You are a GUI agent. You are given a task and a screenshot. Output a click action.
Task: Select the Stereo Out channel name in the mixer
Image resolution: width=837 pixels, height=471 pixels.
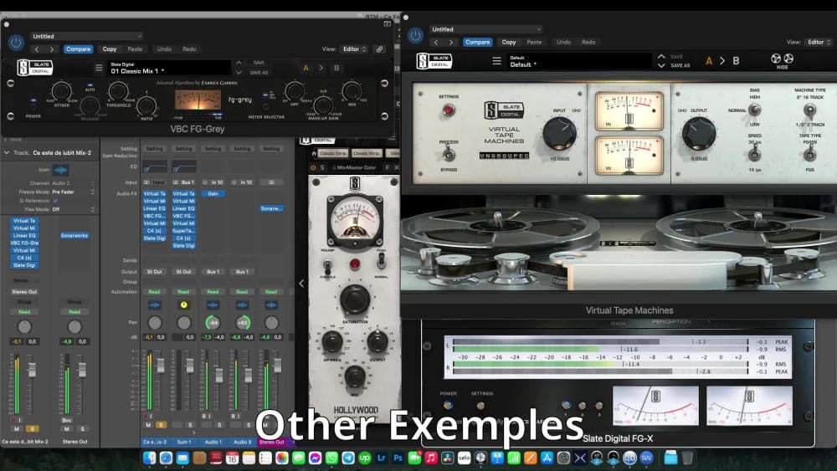click(x=271, y=443)
